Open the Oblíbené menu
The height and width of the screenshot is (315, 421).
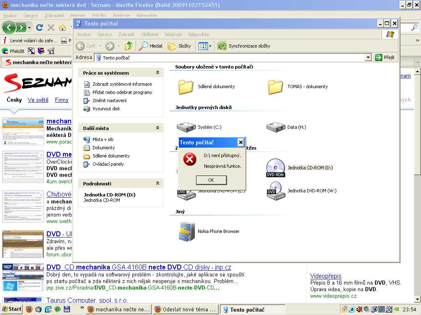(x=150, y=34)
